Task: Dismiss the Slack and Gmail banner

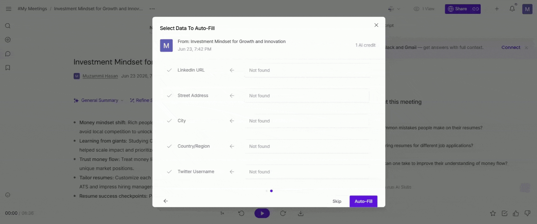Action: click(x=526, y=48)
